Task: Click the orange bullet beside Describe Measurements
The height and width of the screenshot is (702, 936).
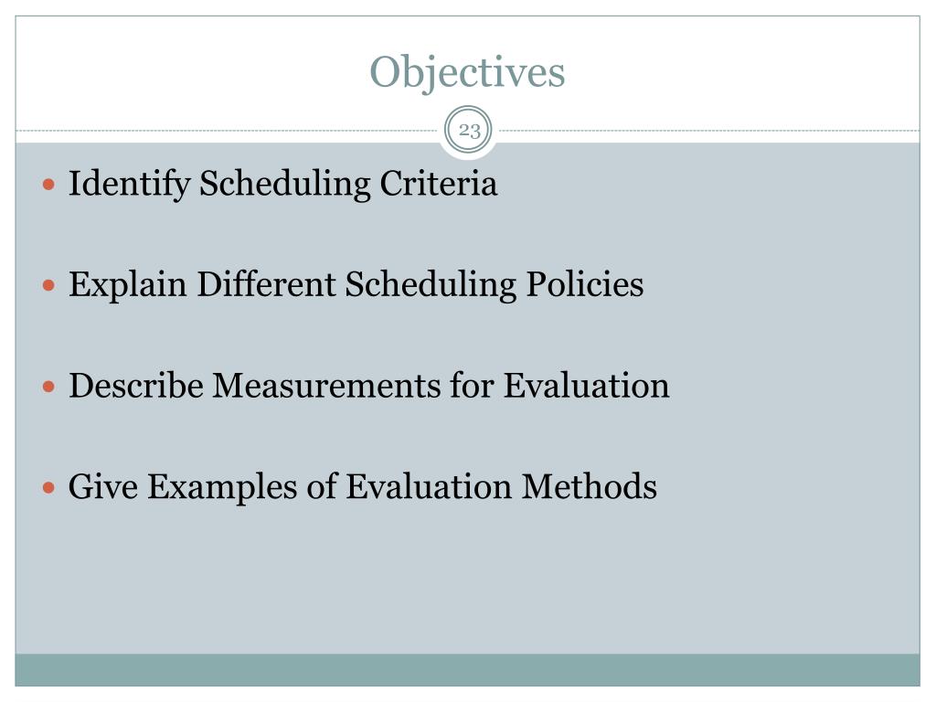Action: point(50,386)
